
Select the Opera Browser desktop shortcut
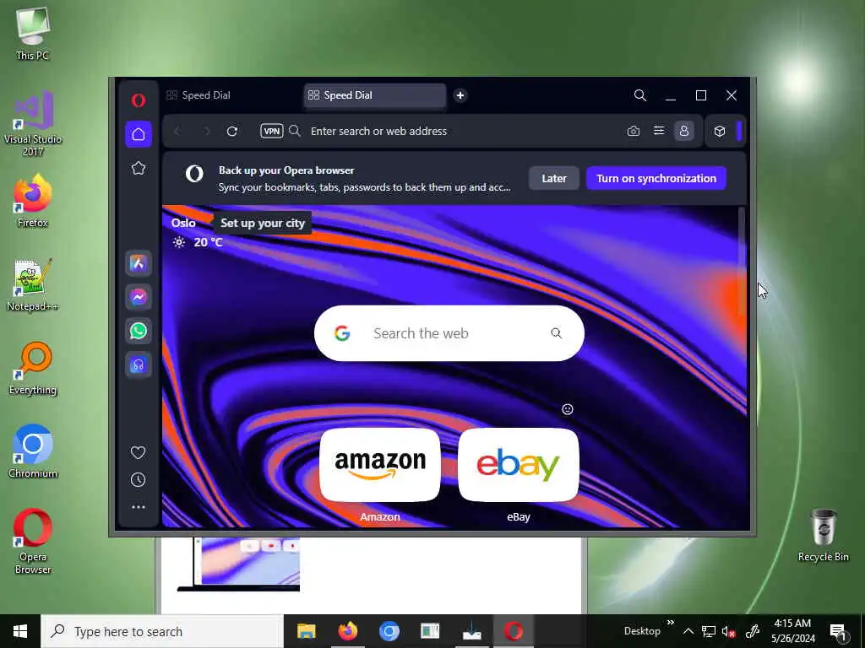pyautogui.click(x=33, y=541)
